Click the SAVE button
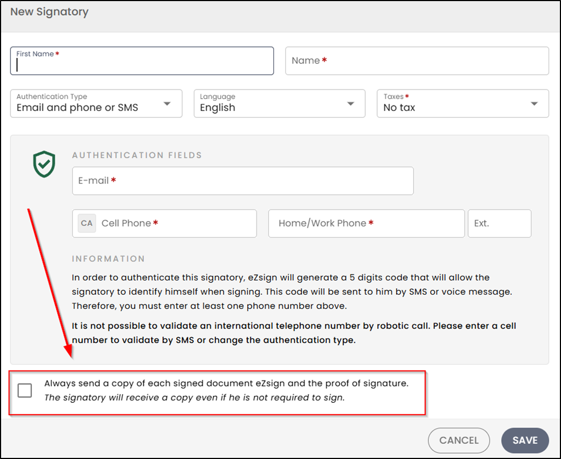Screen dimensions: 561x459 [525, 440]
